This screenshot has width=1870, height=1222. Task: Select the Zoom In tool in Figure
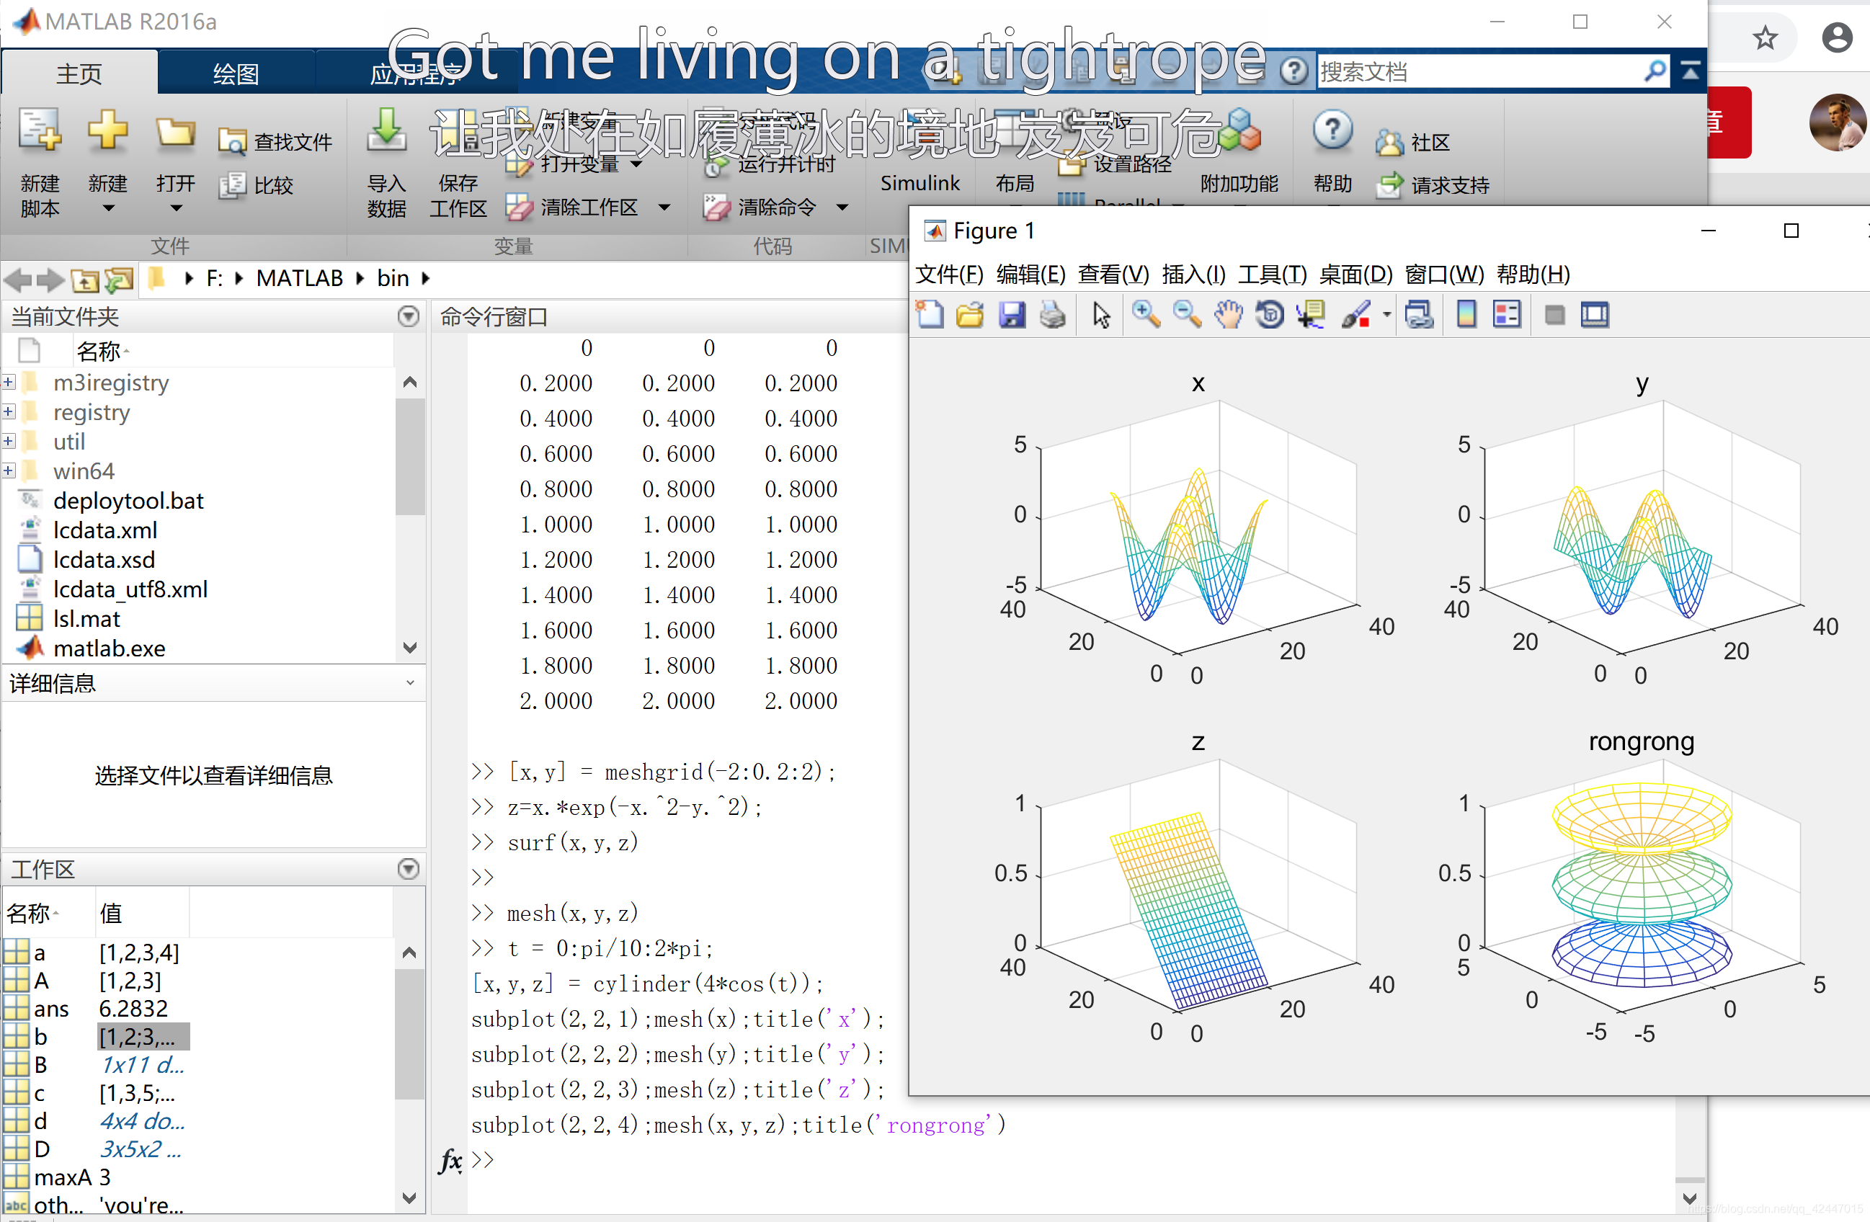pos(1146,315)
